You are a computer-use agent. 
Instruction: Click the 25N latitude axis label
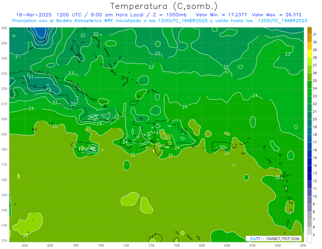[4, 43]
